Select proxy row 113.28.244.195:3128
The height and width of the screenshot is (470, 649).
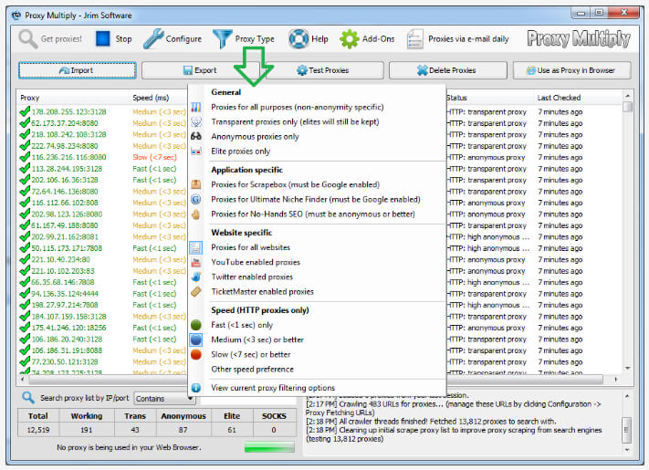pos(67,169)
